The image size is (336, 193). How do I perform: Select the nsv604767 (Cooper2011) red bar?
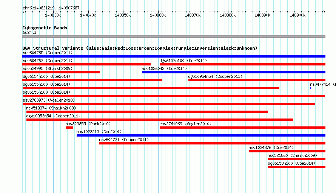[86, 64]
